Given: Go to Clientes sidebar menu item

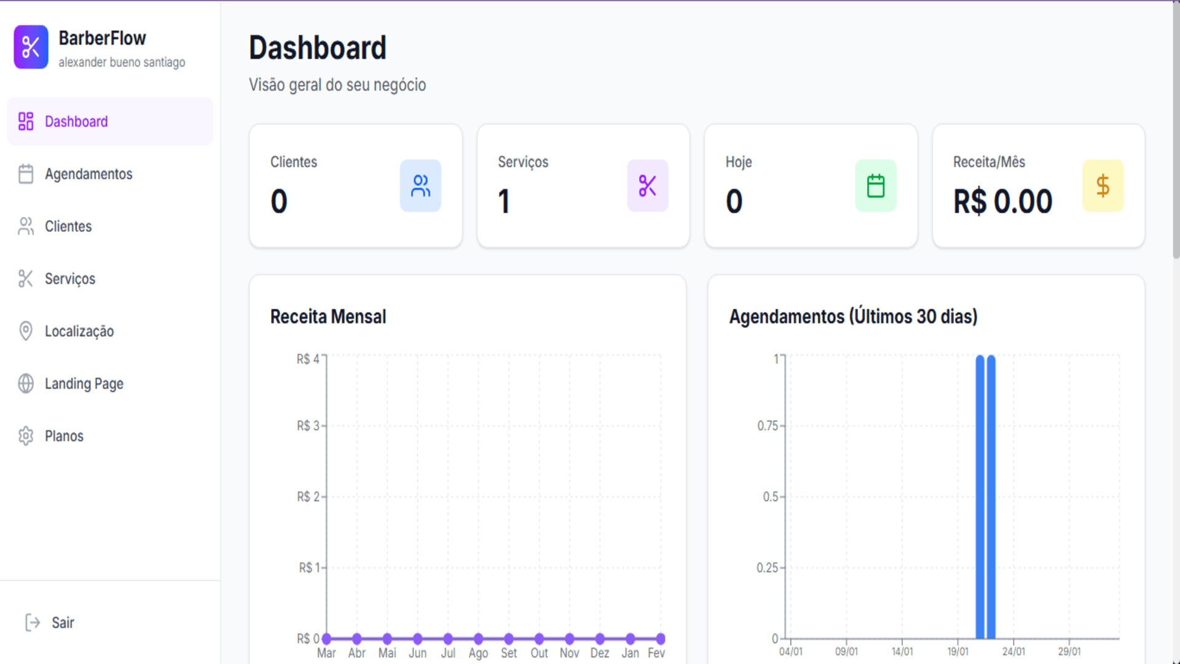Looking at the screenshot, I should [68, 226].
